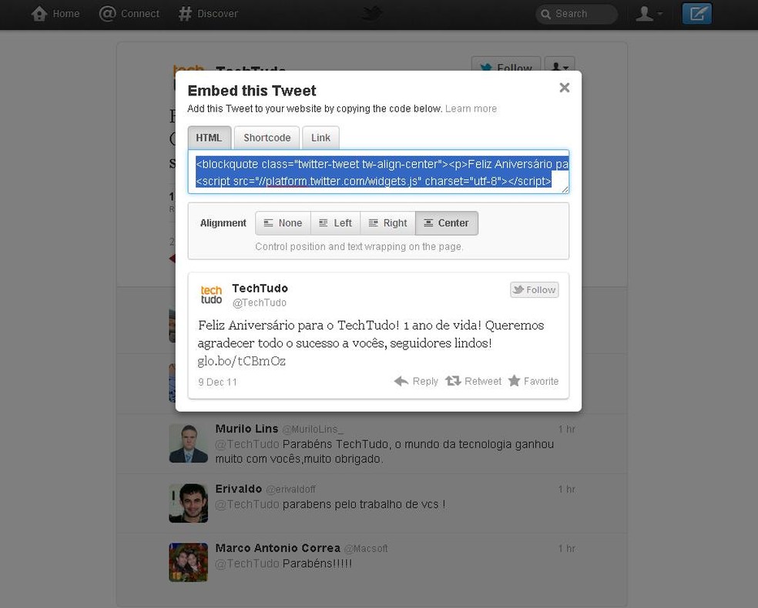This screenshot has height=608, width=758.
Task: Click Erivaldo's avatar photo
Action: click(x=188, y=503)
